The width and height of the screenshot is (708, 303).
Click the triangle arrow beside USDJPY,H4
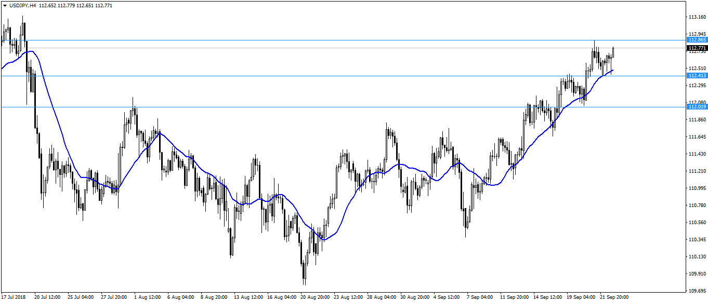click(x=5, y=6)
